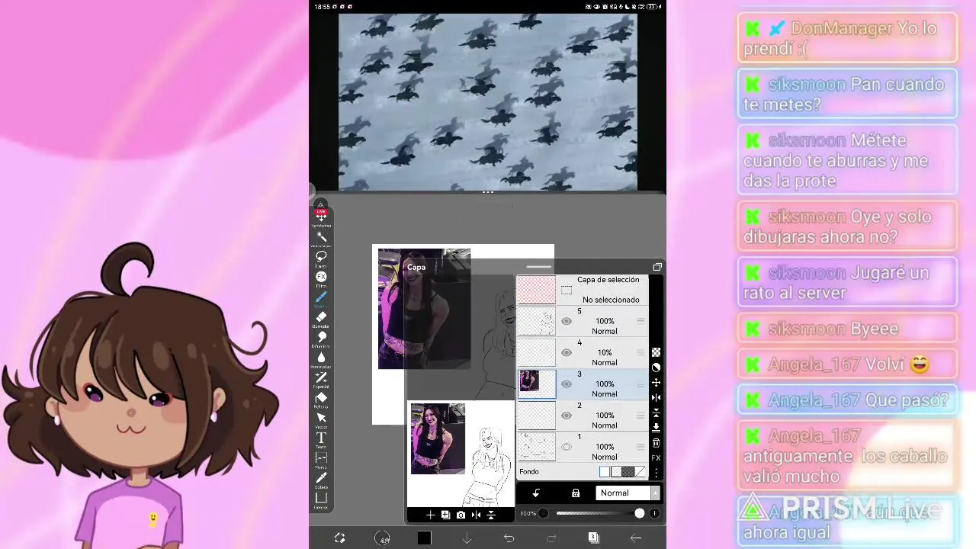The height and width of the screenshot is (549, 976).
Task: Toggle visibility of layer 2
Action: point(566,416)
